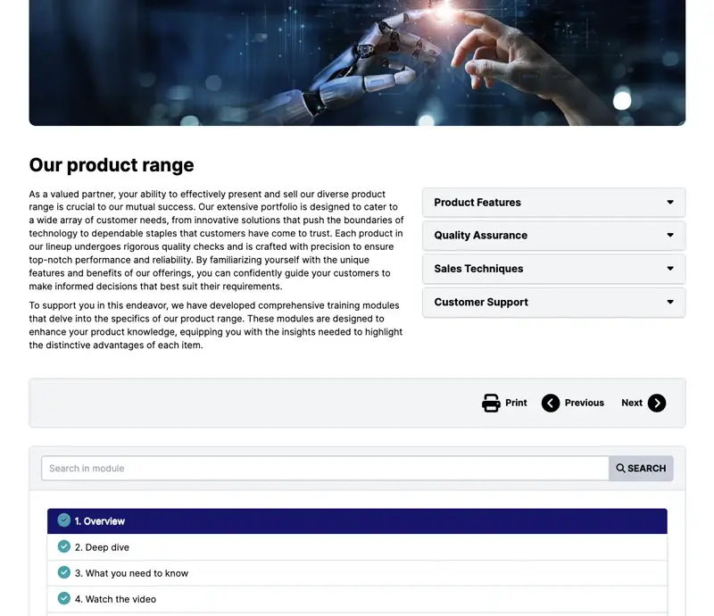Click the checkmark icon beside Overview
The width and height of the screenshot is (714, 616).
click(64, 520)
